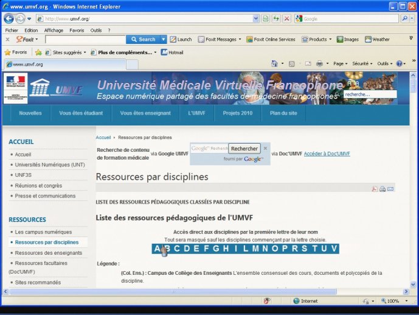
Task: Click the popup blocker icon in status bar
Action: click(267, 301)
